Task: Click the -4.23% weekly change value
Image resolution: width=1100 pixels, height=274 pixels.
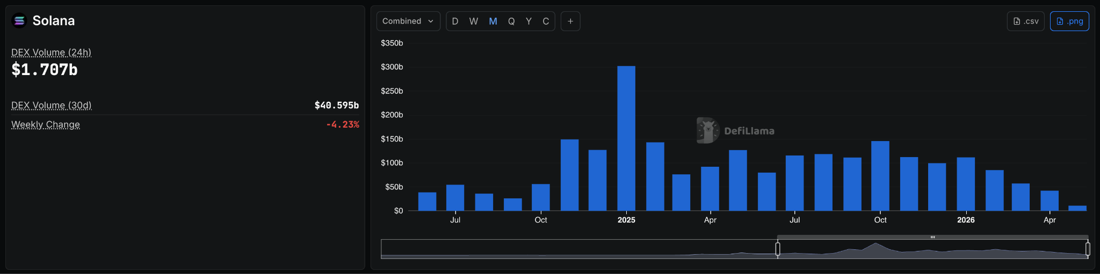Action: tap(343, 124)
